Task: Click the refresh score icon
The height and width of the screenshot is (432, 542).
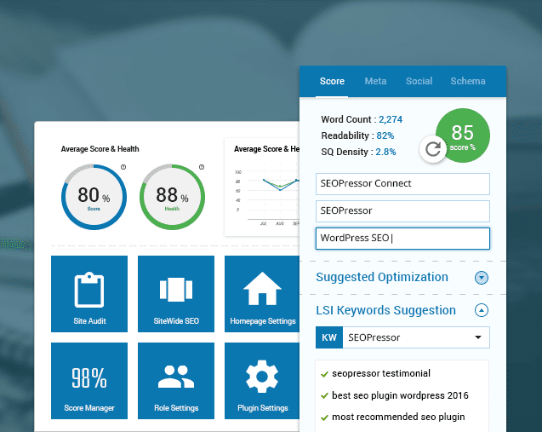Action: pyautogui.click(x=433, y=150)
